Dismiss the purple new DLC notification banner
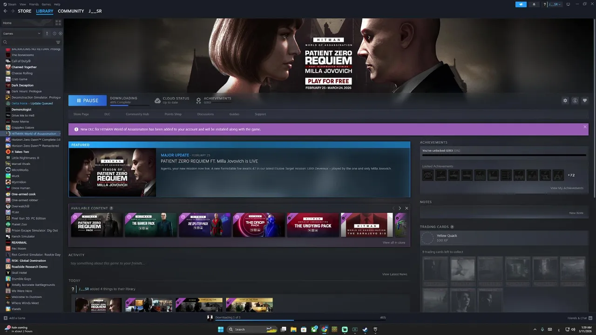 click(585, 127)
